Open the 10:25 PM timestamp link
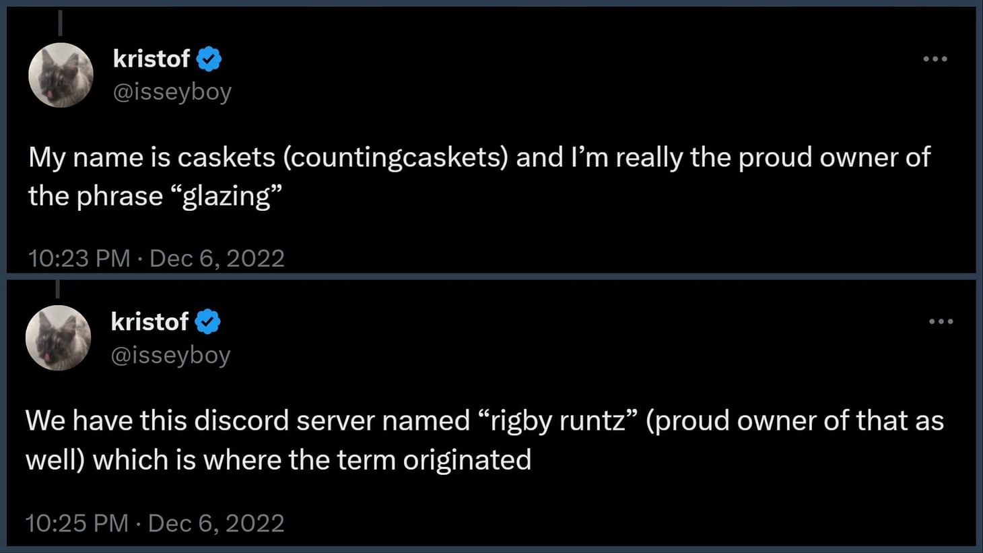This screenshot has height=553, width=983. coord(77,523)
